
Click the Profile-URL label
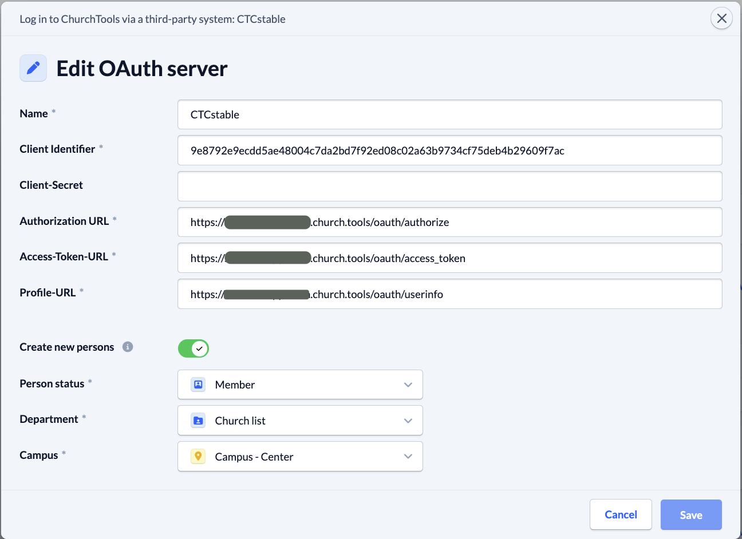click(x=48, y=292)
